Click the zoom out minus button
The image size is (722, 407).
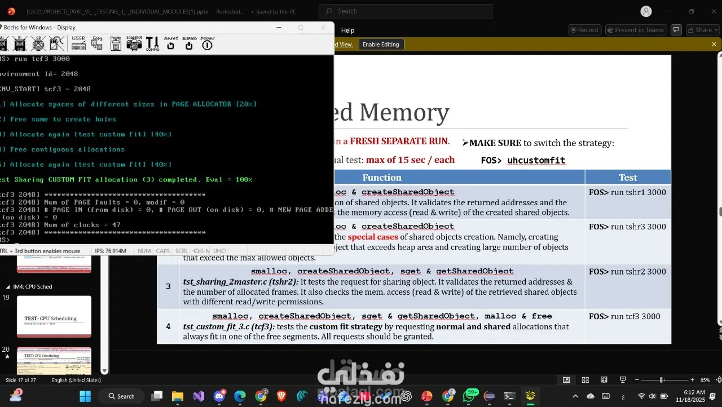click(x=636, y=380)
